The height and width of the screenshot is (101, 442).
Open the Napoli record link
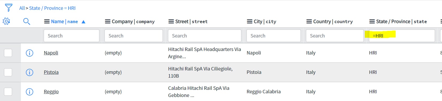(51, 53)
